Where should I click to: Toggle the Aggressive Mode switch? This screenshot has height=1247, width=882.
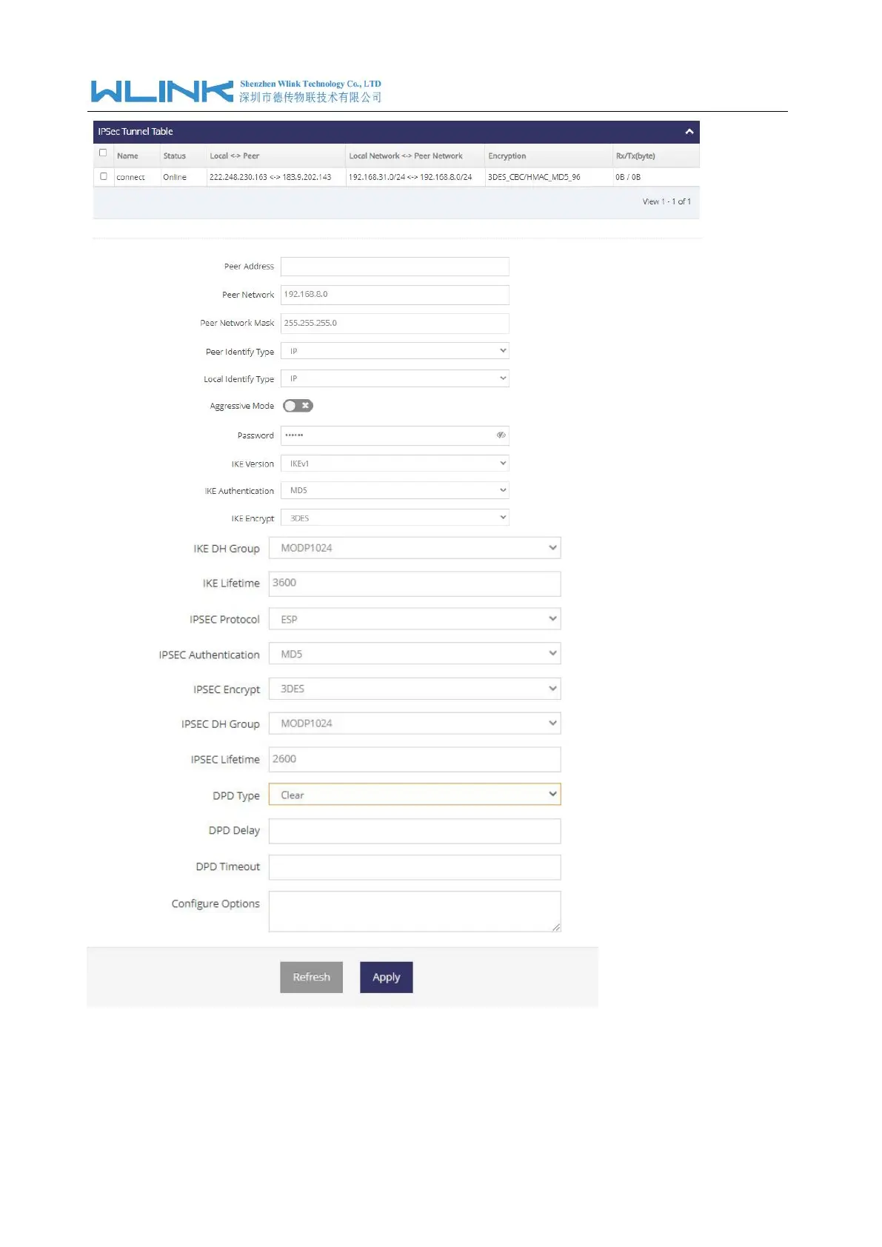tap(298, 406)
